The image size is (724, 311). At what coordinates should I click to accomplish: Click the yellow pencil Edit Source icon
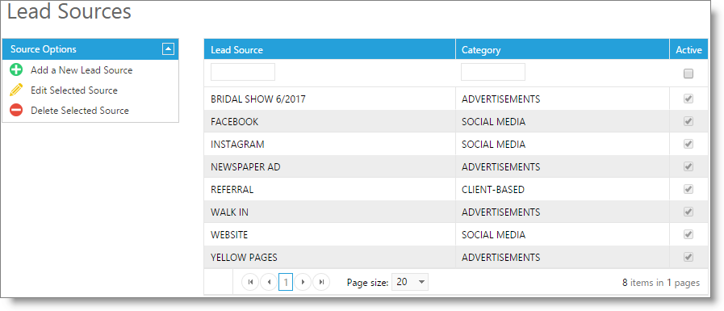tap(16, 90)
